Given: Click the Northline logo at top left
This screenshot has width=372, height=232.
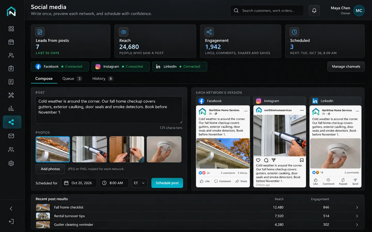Looking at the screenshot, I should 11,11.
